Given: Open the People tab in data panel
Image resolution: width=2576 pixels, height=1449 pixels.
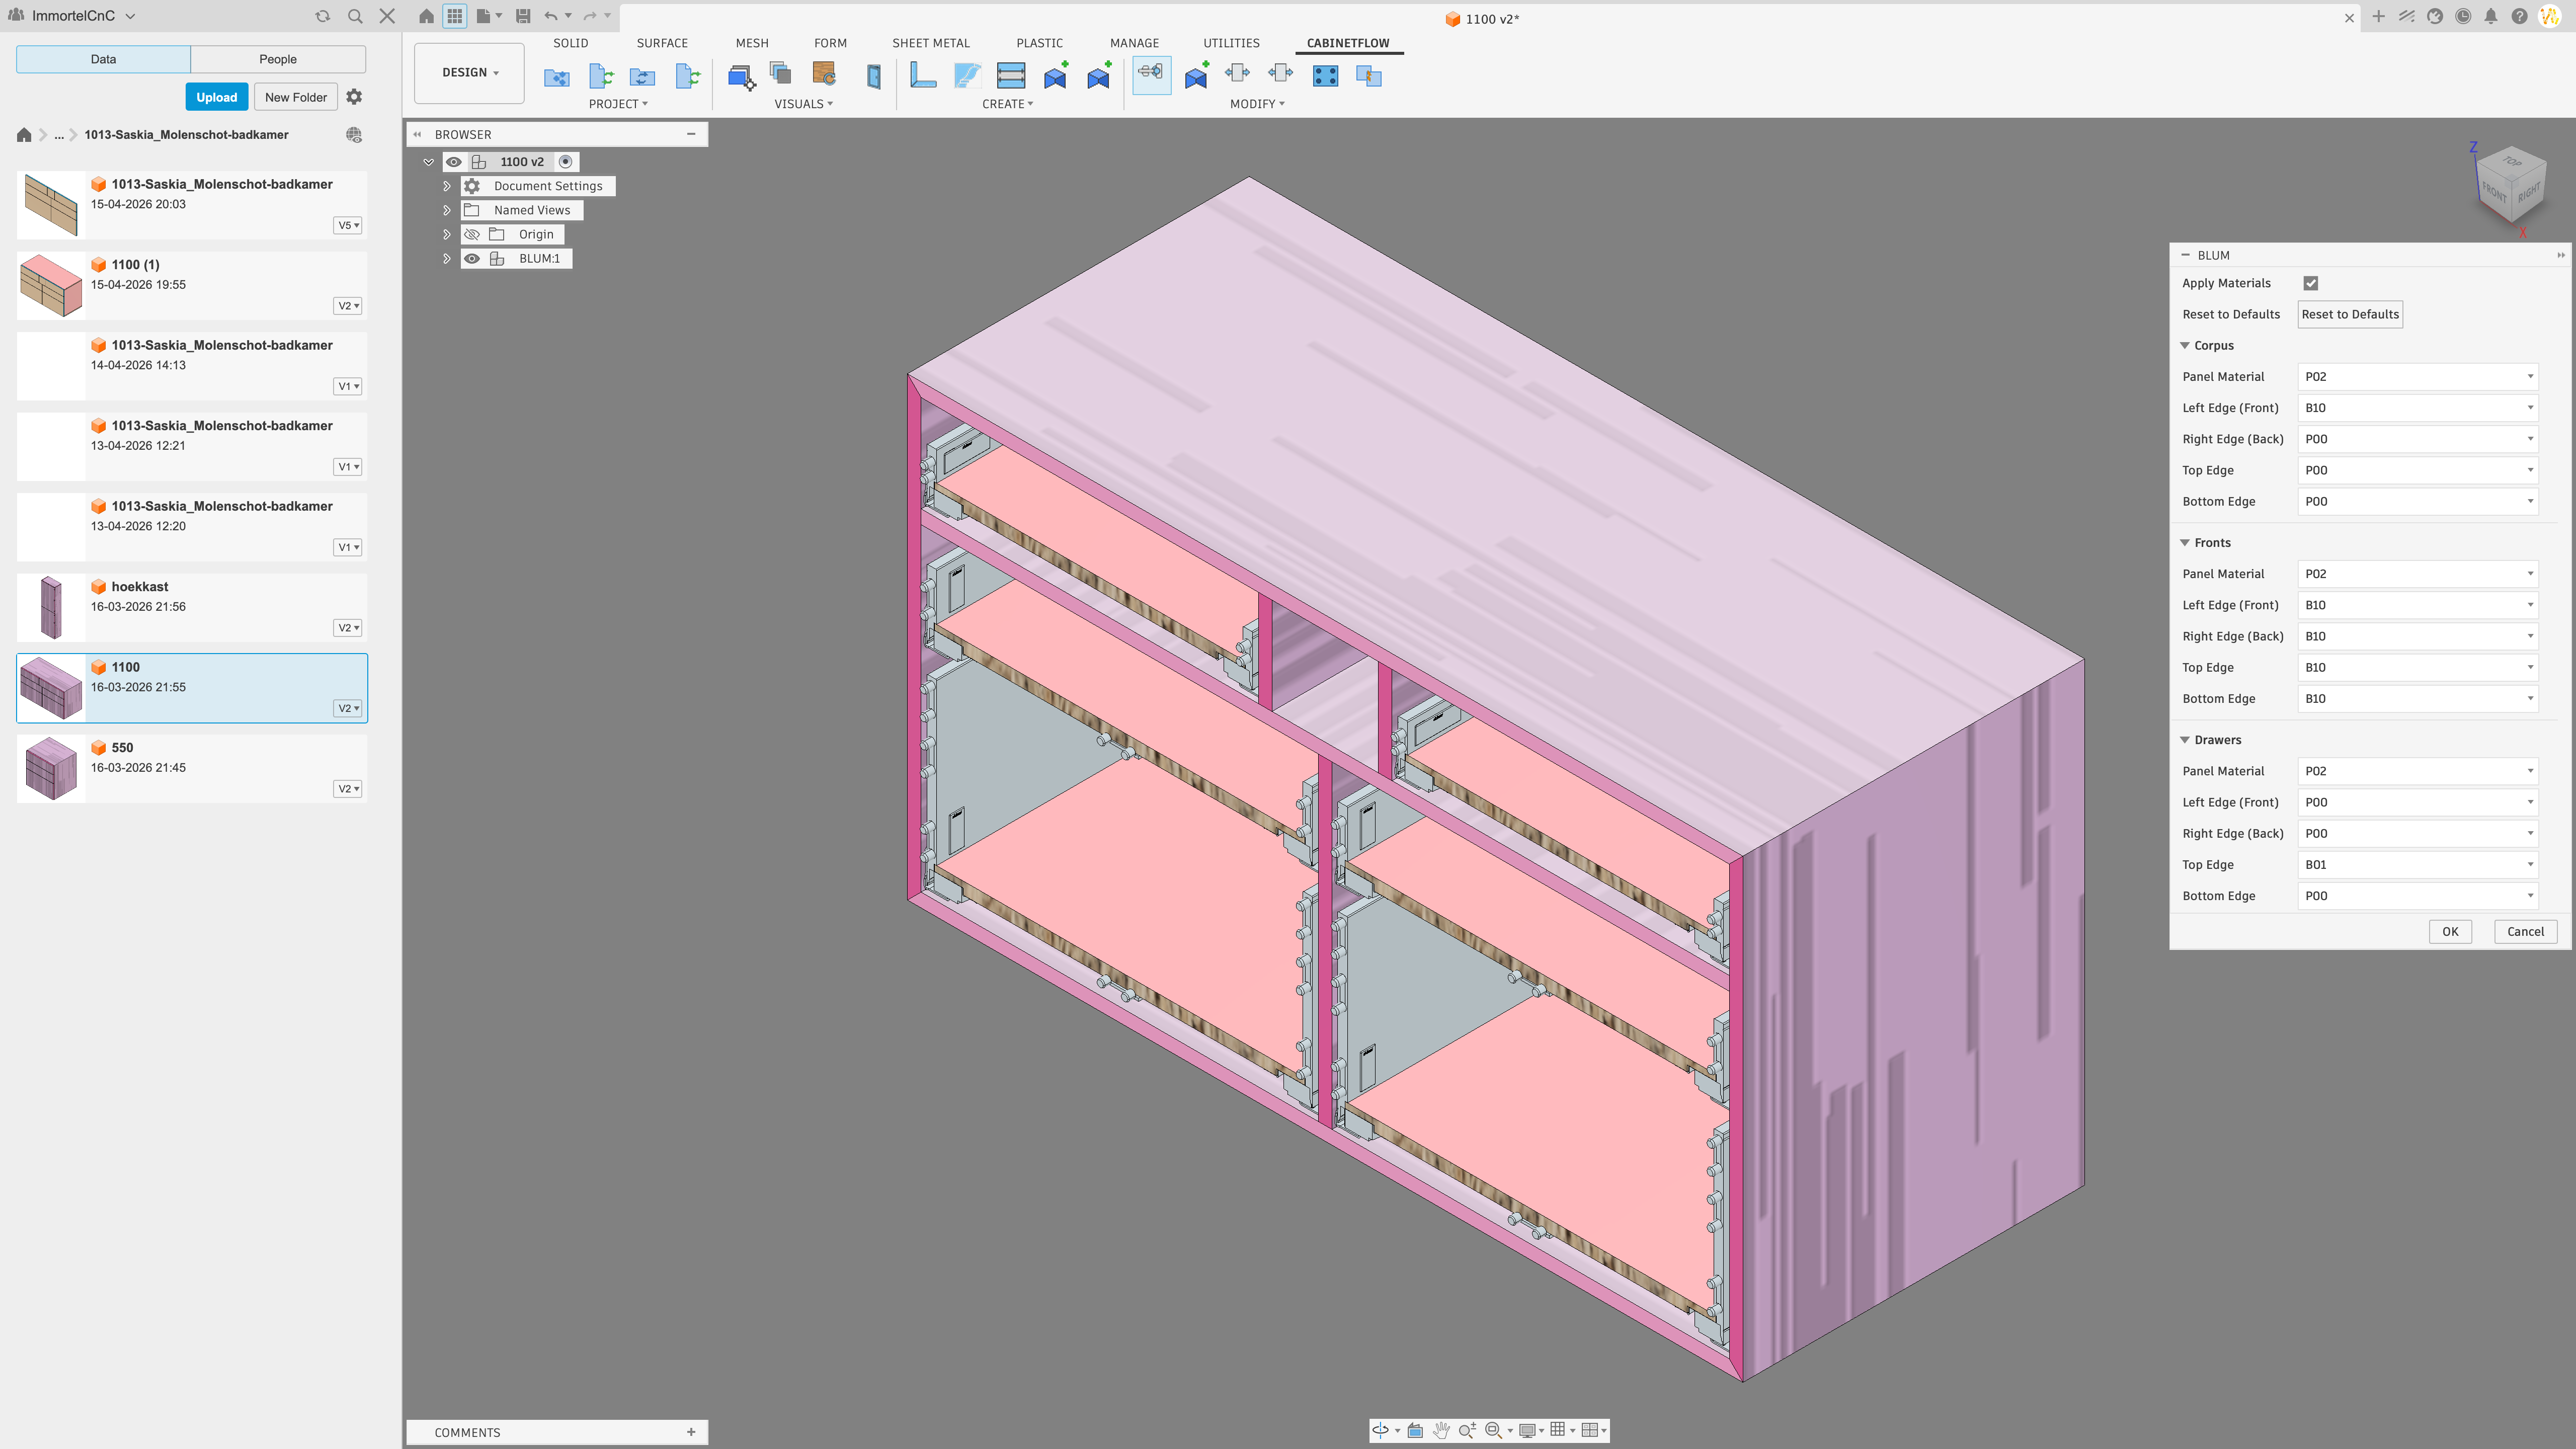Looking at the screenshot, I should point(278,59).
